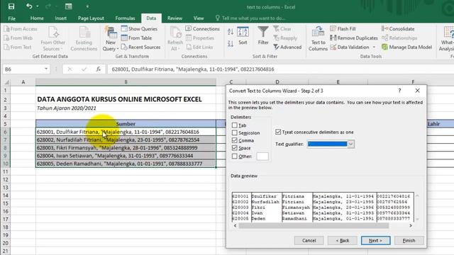Click Reapply filter
The width and height of the screenshot is (454, 255).
[285, 38]
